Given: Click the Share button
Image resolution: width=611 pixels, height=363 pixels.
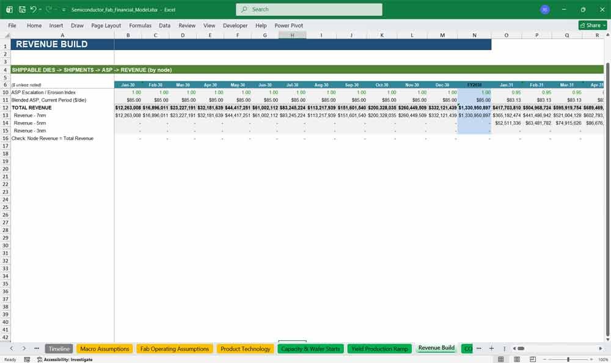Looking at the screenshot, I should tap(593, 25).
